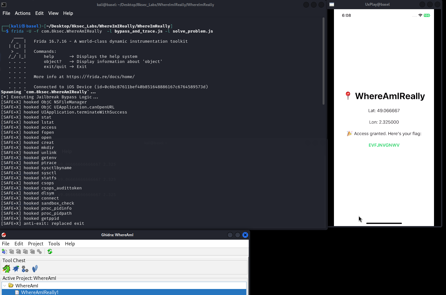Click the Wi-Fi icon in the phone status bar

(420, 15)
